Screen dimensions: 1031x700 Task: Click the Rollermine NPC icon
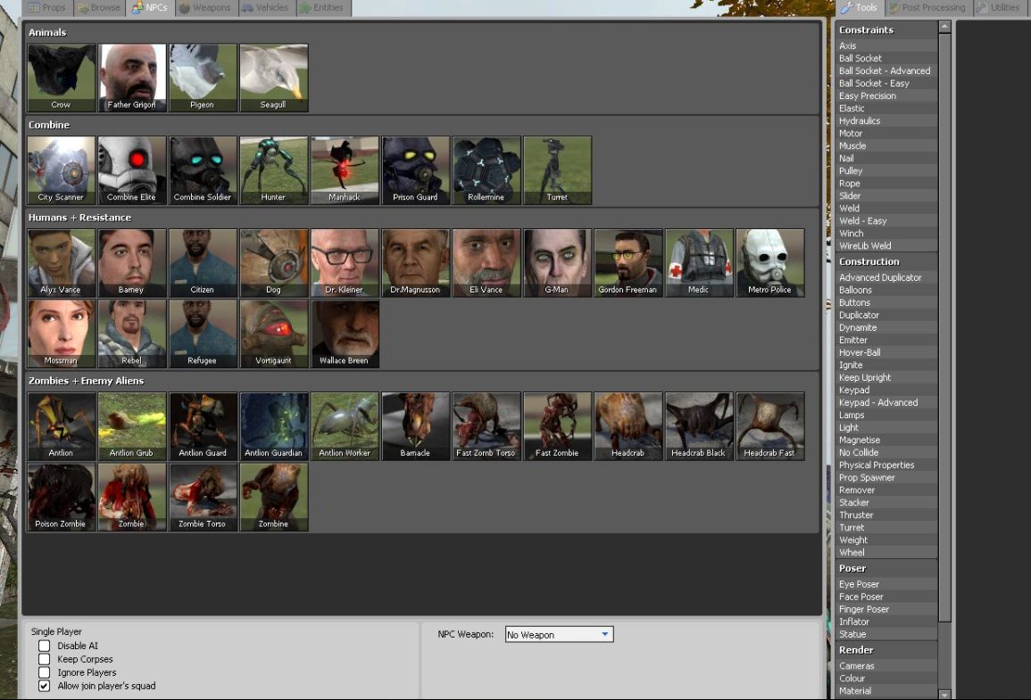[486, 169]
